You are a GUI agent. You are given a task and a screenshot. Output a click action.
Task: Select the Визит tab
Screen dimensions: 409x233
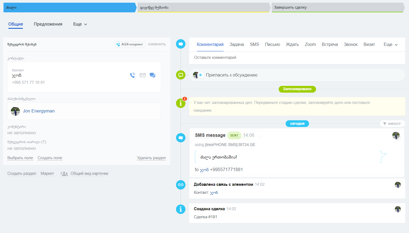pos(369,45)
